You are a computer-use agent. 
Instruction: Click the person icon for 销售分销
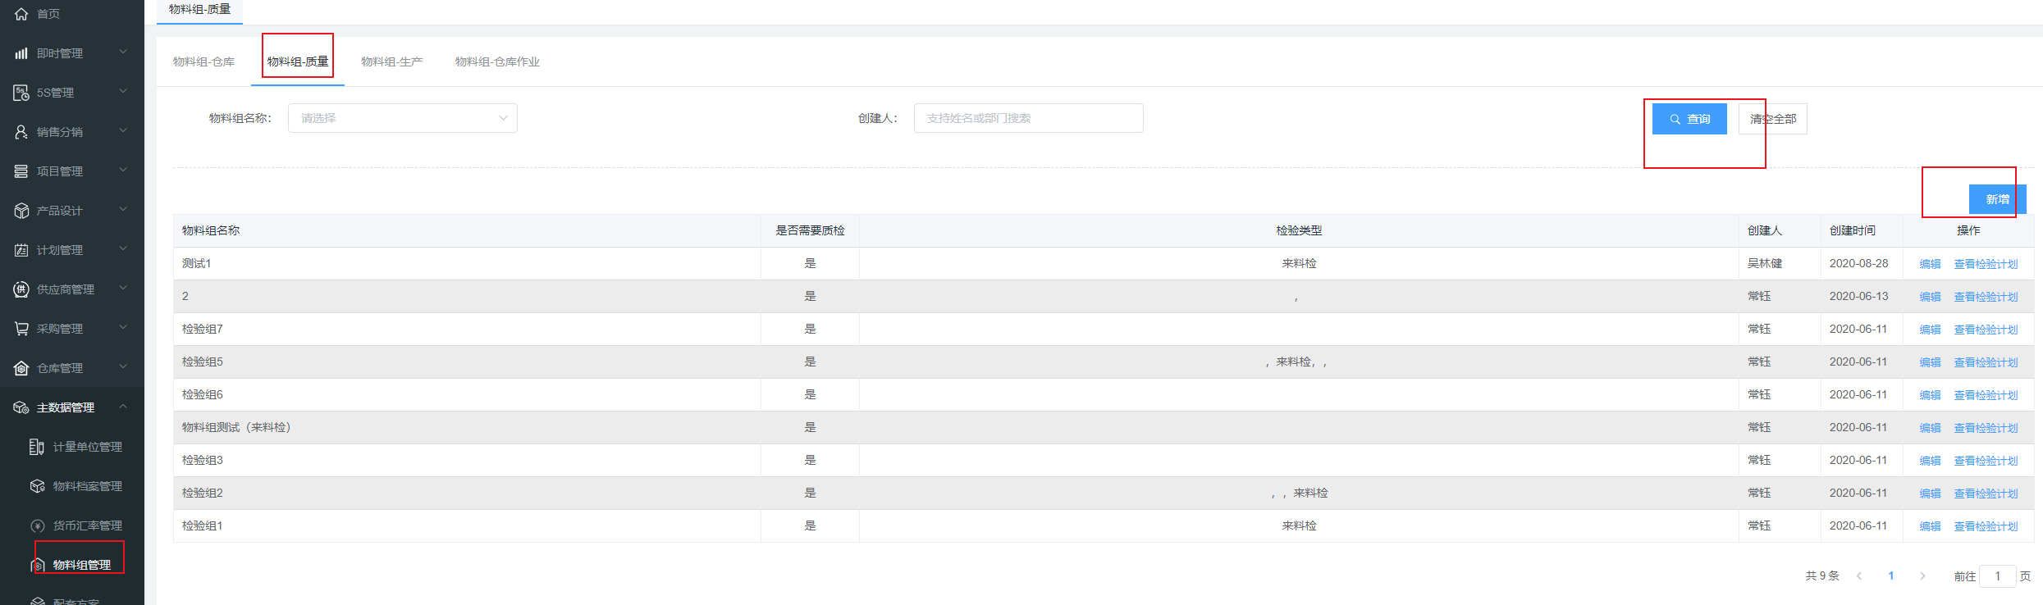[21, 132]
